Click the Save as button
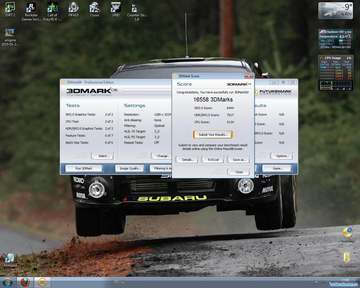The height and width of the screenshot is (288, 360). [x=239, y=160]
